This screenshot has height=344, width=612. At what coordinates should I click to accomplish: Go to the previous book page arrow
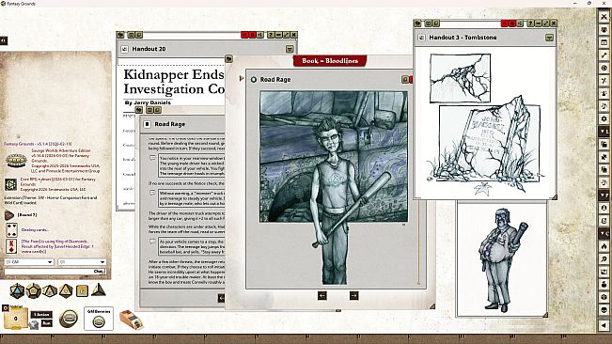click(x=322, y=296)
